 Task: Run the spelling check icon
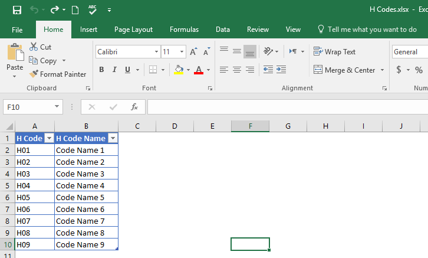pyautogui.click(x=93, y=9)
